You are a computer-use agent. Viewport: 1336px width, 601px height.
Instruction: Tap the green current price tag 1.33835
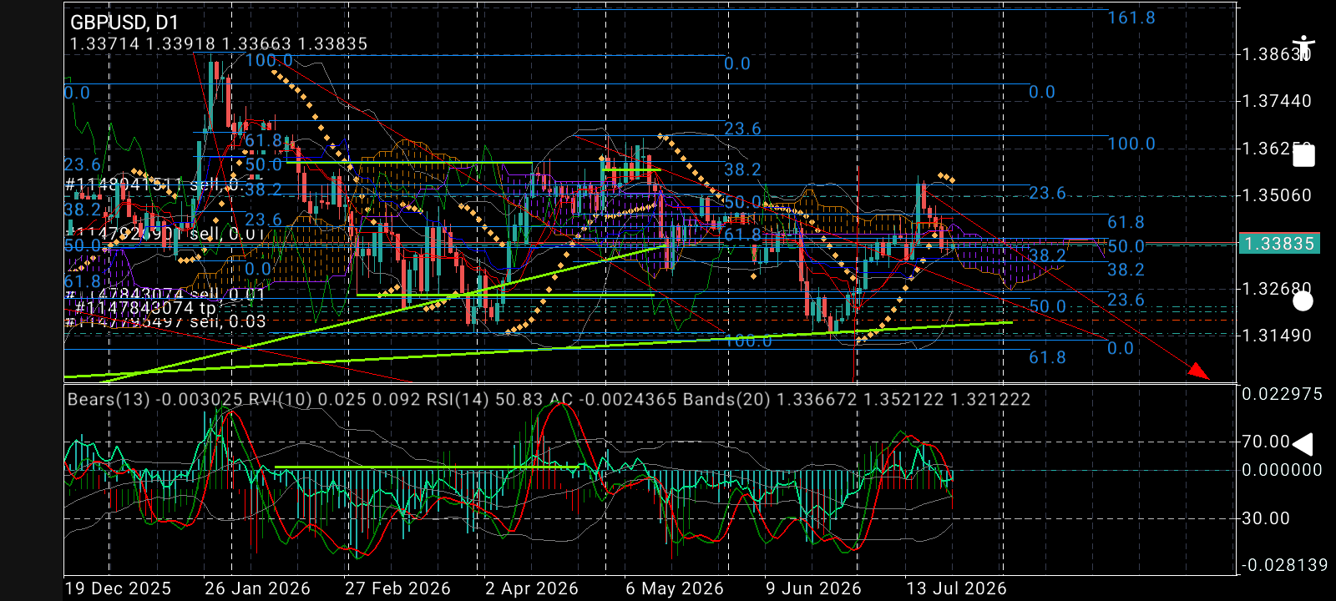point(1279,244)
